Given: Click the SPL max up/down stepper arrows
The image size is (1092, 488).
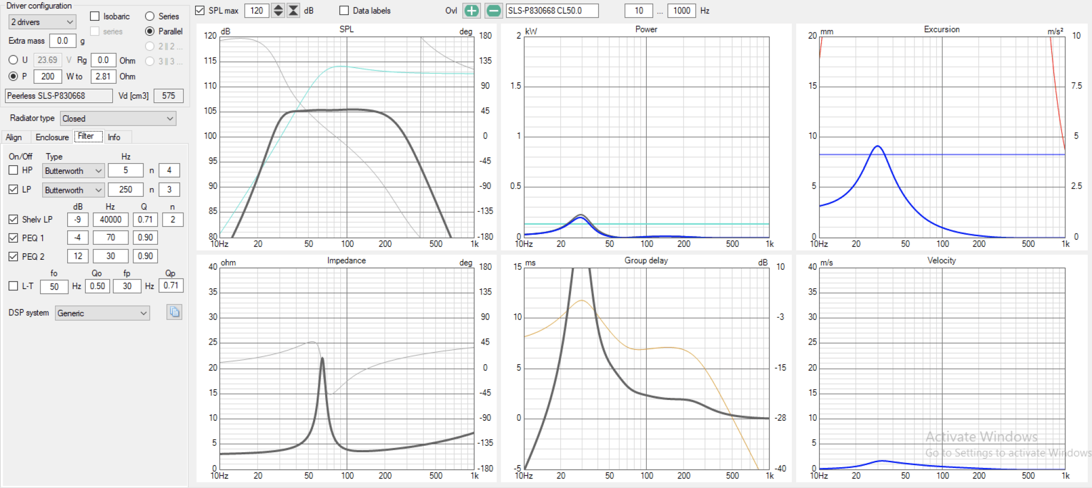Looking at the screenshot, I should (278, 11).
